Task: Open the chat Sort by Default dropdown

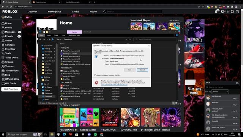Action: coord(220,92)
